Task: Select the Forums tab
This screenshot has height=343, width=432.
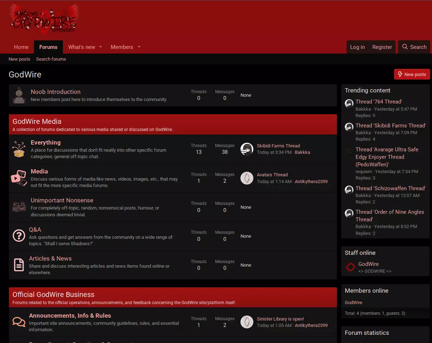Action: coord(48,47)
